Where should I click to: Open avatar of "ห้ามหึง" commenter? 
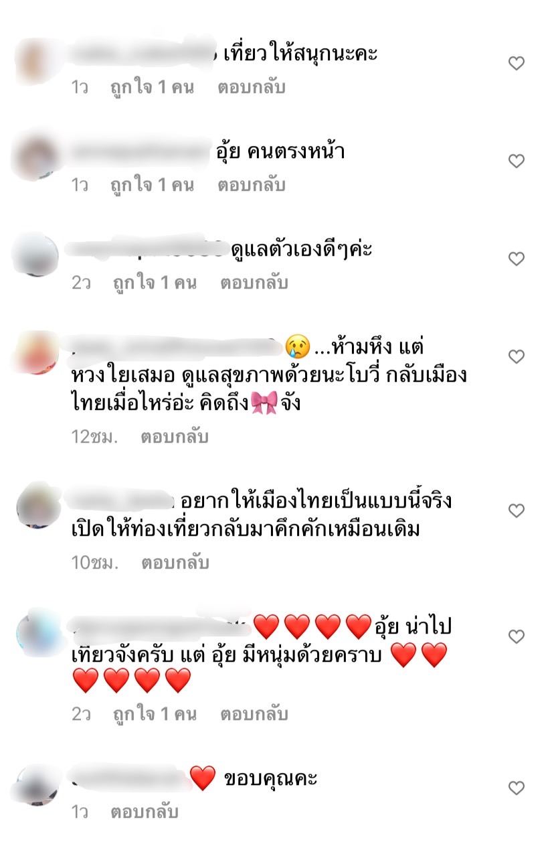(x=37, y=354)
